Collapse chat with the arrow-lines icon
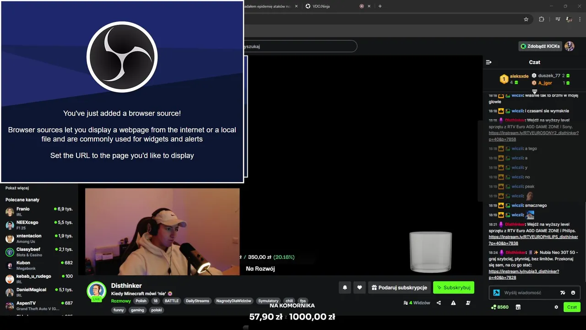The width and height of the screenshot is (586, 330). [x=488, y=62]
